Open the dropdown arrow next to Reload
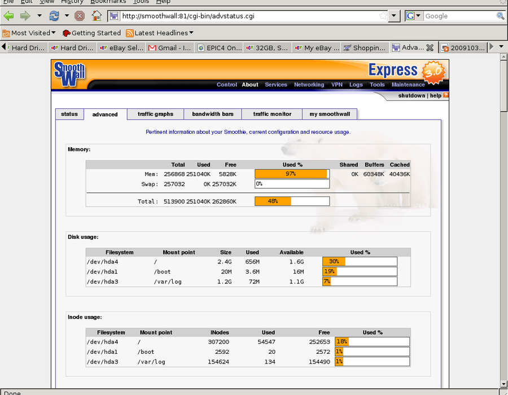 67,16
